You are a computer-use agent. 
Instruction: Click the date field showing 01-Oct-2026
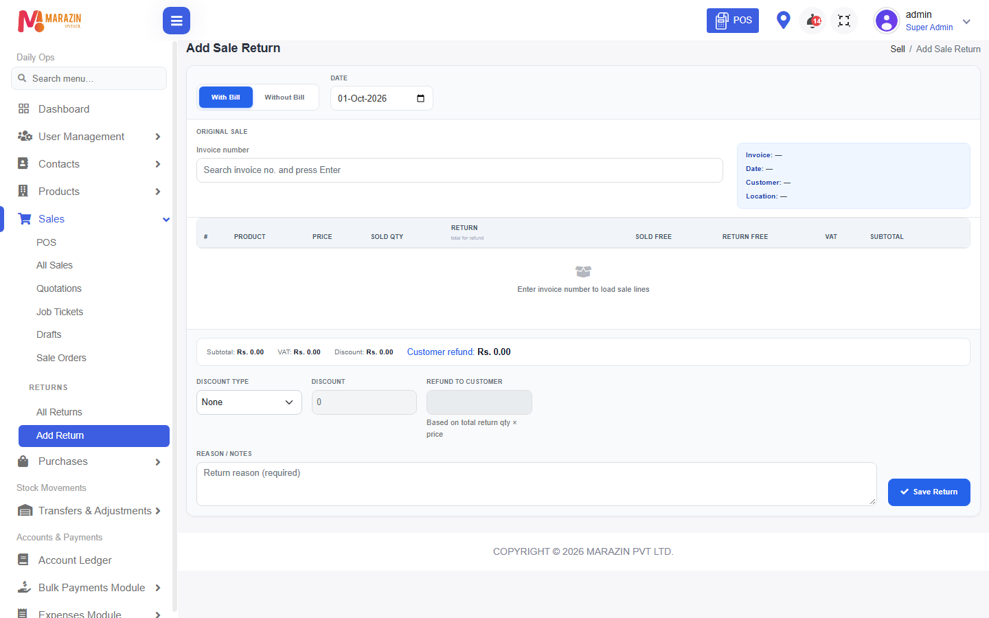point(381,98)
